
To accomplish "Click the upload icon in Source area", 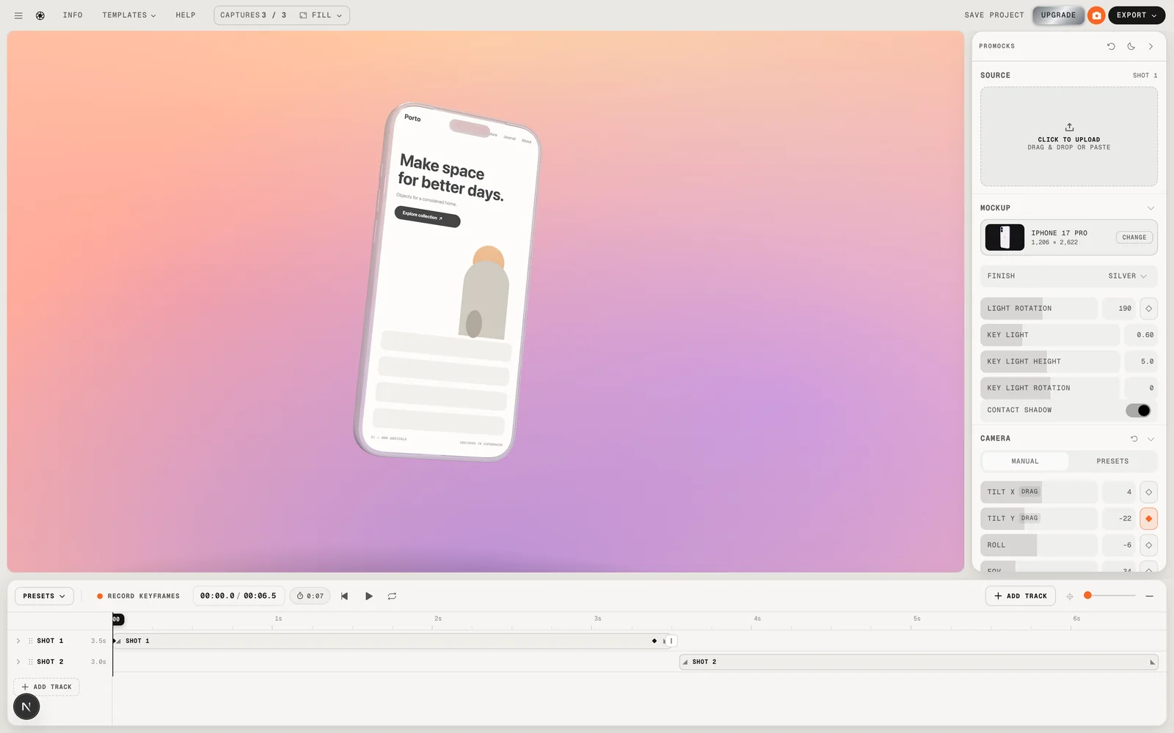I will pyautogui.click(x=1069, y=127).
